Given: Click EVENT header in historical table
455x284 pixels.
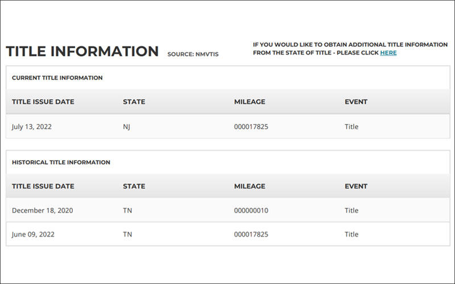Looking at the screenshot, I should [356, 186].
